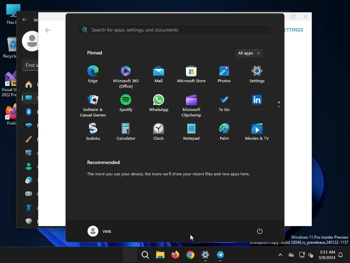Start Solitaire & Casual Games

click(x=93, y=106)
